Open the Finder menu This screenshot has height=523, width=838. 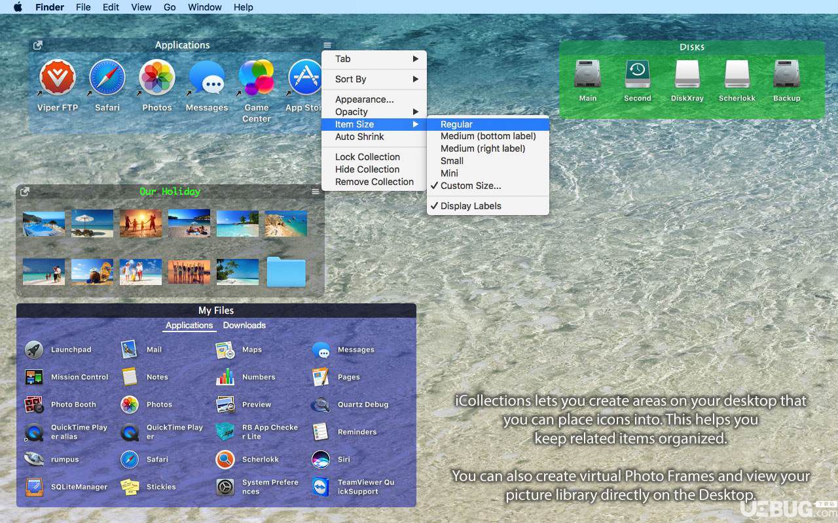(x=49, y=7)
